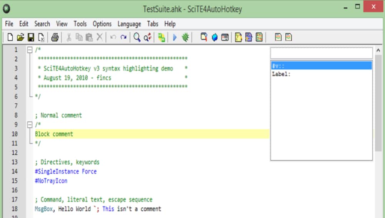Image resolution: width=385 pixels, height=218 pixels.
Task: Copy selection using the copy icon
Action: coord(79,37)
